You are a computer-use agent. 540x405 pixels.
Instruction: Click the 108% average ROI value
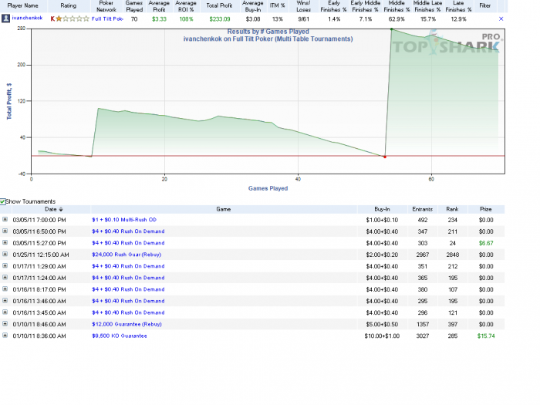tap(186, 19)
